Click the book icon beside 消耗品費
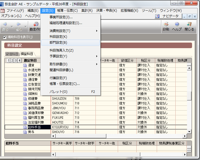The image size is (200, 160). [25, 103]
